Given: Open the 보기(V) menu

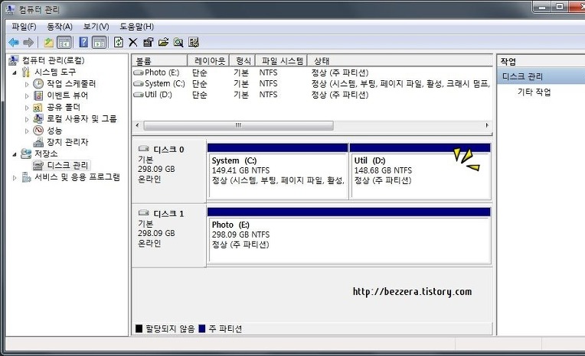Looking at the screenshot, I should [96, 27].
